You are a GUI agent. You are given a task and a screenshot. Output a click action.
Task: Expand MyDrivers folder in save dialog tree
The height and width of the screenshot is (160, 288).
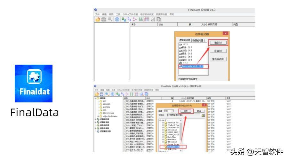[x=163, y=140]
